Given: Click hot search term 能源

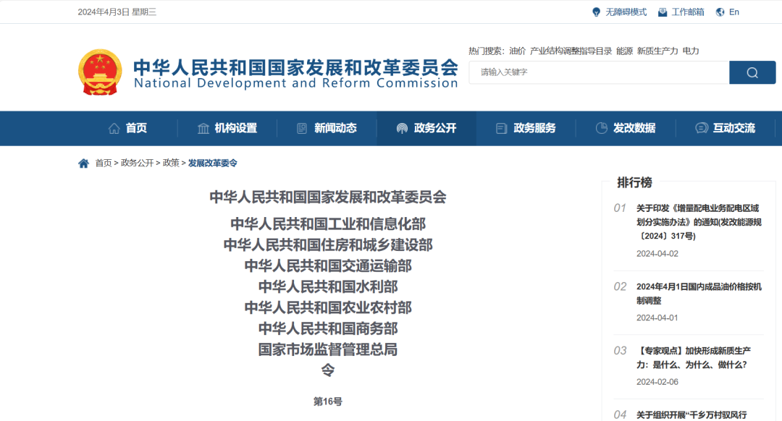Looking at the screenshot, I should (x=624, y=51).
